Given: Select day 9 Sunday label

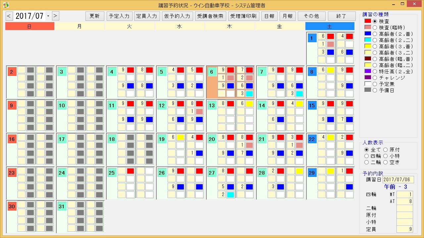Looking at the screenshot, I should pos(12,106).
